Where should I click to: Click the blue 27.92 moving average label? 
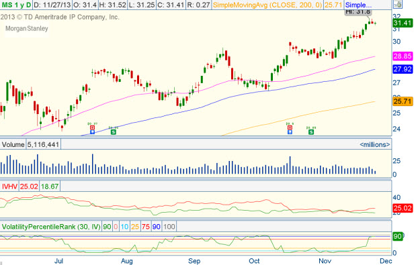pos(403,69)
